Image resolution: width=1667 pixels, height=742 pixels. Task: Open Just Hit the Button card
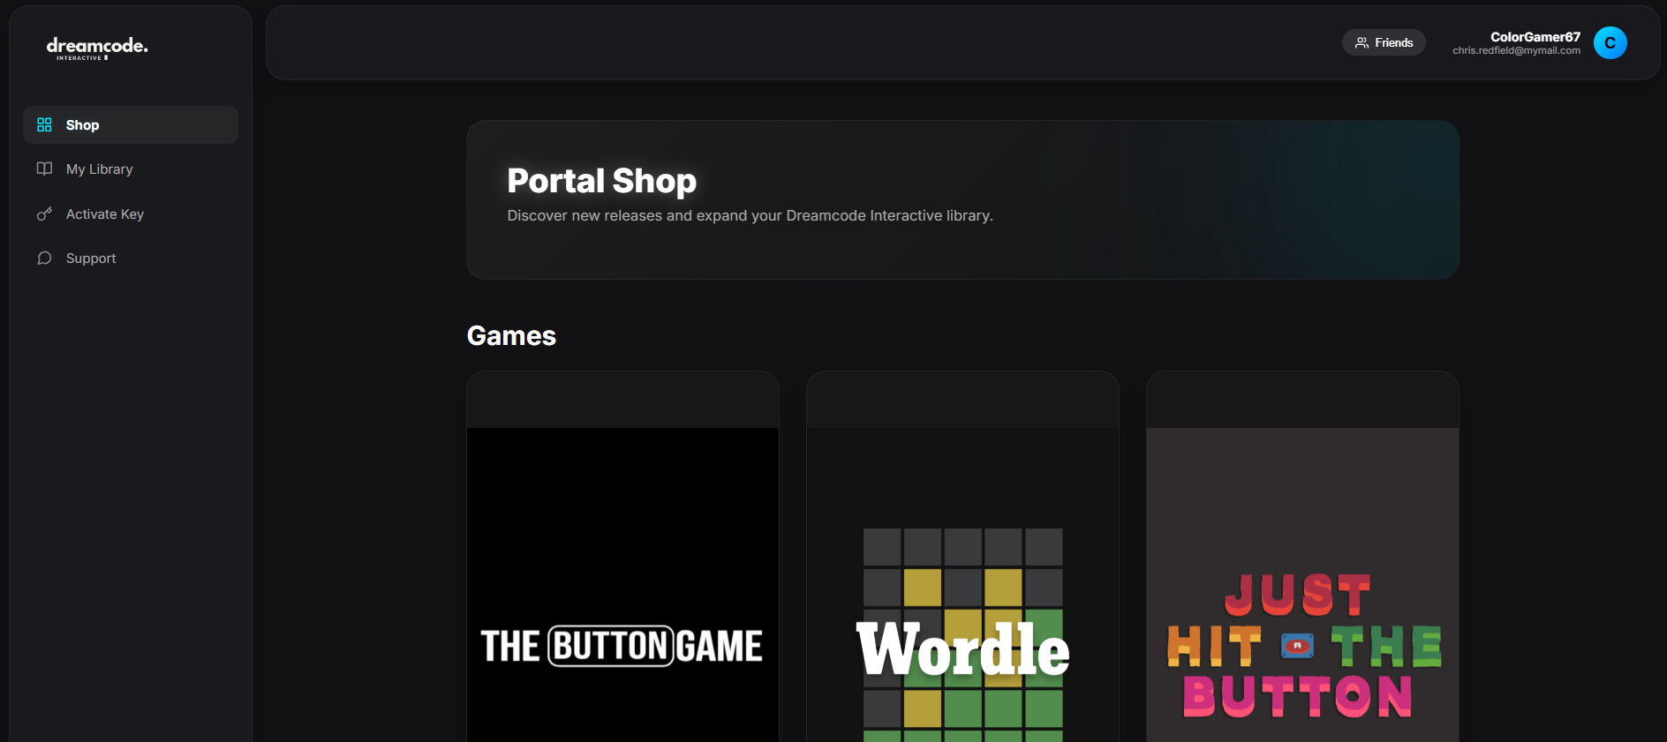click(1302, 557)
